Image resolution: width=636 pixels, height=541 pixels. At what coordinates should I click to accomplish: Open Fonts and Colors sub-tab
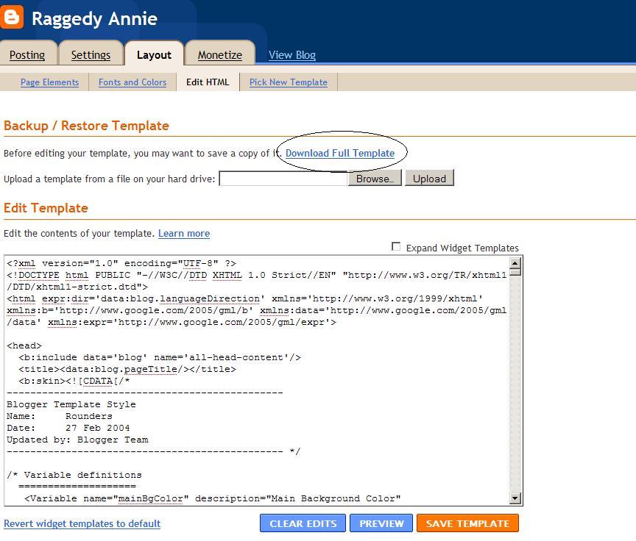[x=132, y=82]
